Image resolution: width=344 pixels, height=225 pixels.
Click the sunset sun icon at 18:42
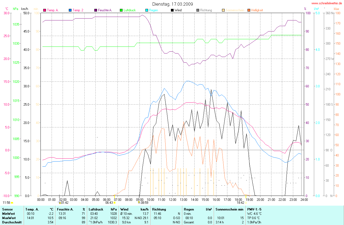pos(246,203)
